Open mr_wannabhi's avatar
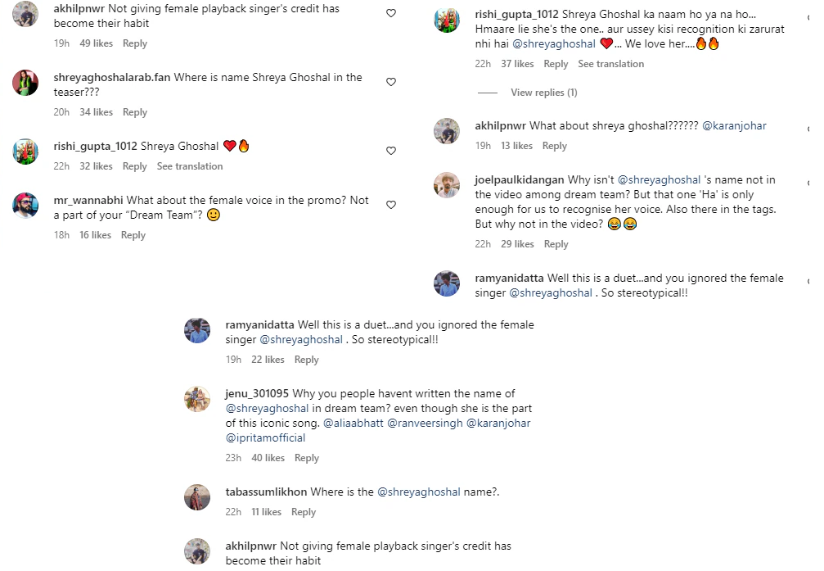 point(26,206)
